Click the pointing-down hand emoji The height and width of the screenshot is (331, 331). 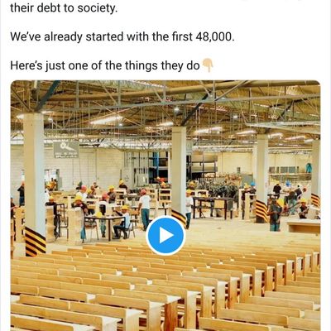(208, 65)
